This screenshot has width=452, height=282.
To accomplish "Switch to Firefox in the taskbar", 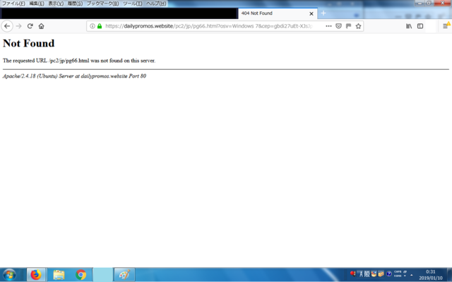I will (x=36, y=275).
